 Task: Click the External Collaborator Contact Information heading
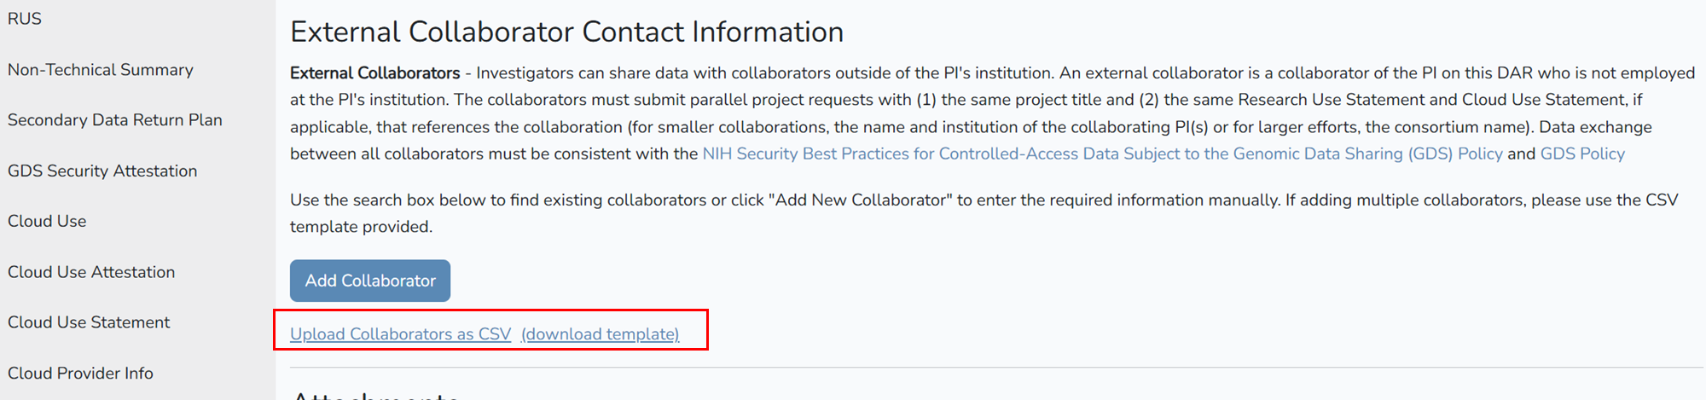coord(566,32)
